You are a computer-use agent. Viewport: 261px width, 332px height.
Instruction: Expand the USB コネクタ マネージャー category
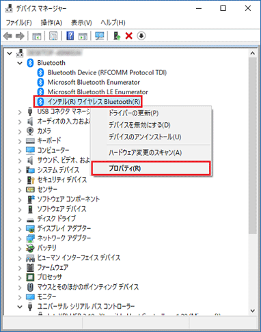tap(20, 112)
